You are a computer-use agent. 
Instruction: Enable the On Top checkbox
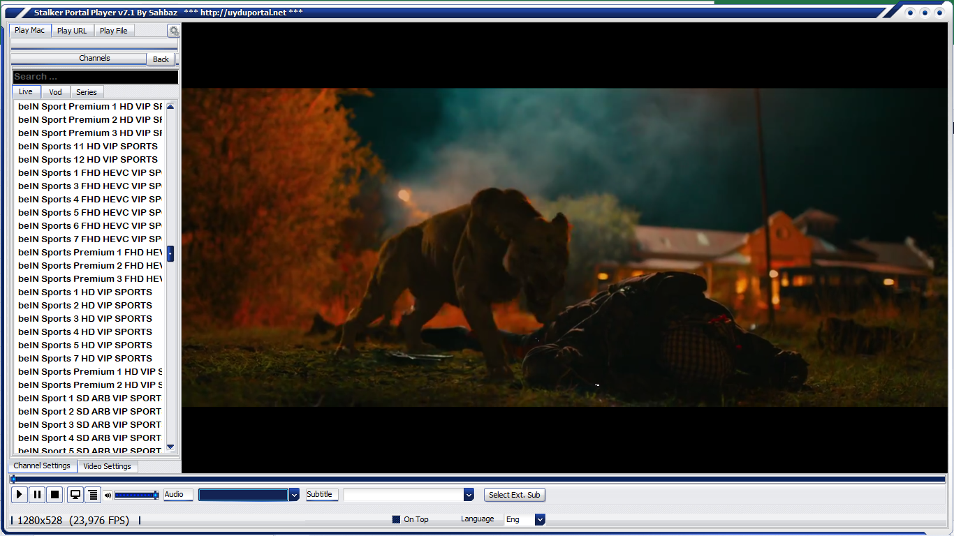pos(396,519)
